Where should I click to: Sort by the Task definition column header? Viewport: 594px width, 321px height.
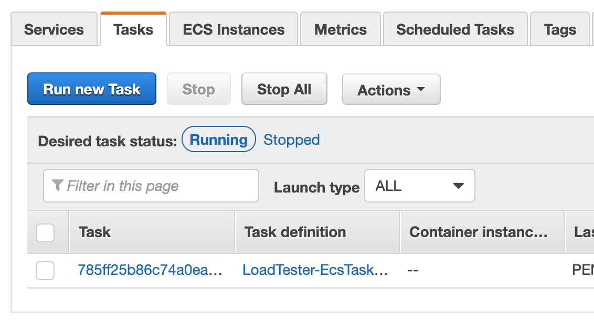click(x=317, y=232)
